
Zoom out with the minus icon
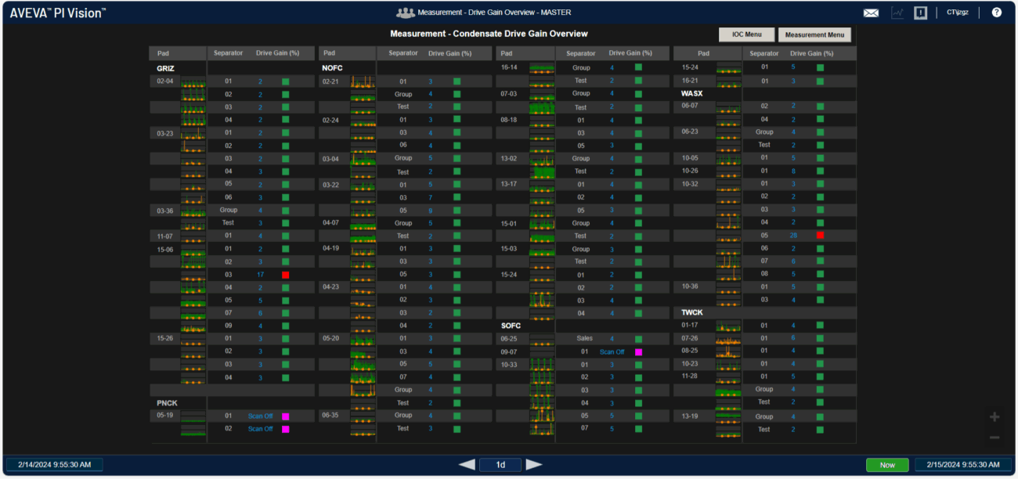(x=995, y=438)
